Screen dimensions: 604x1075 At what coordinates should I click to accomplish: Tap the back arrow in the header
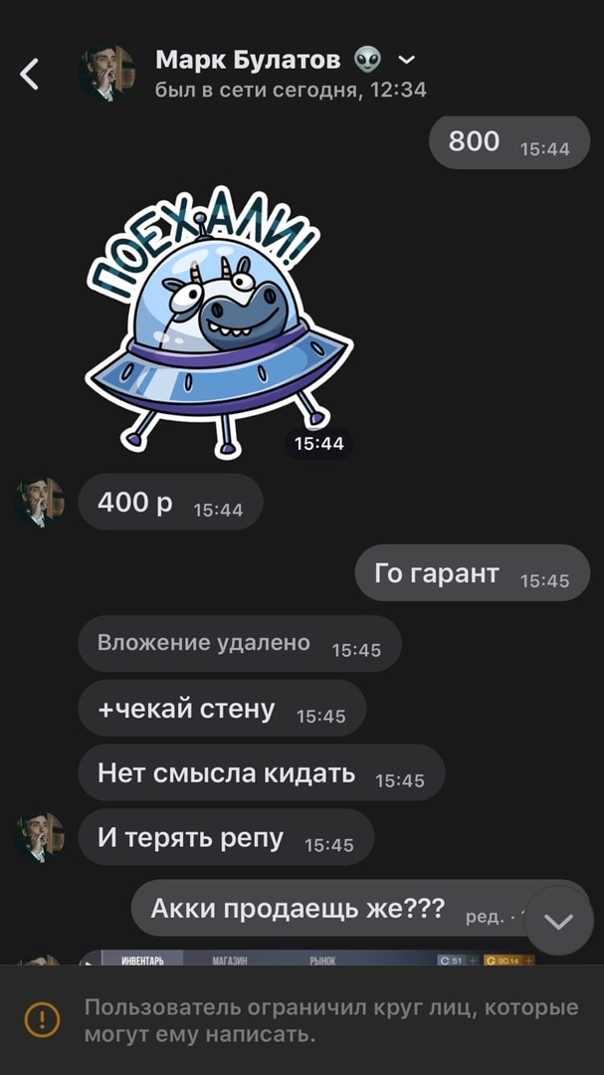[x=30, y=74]
